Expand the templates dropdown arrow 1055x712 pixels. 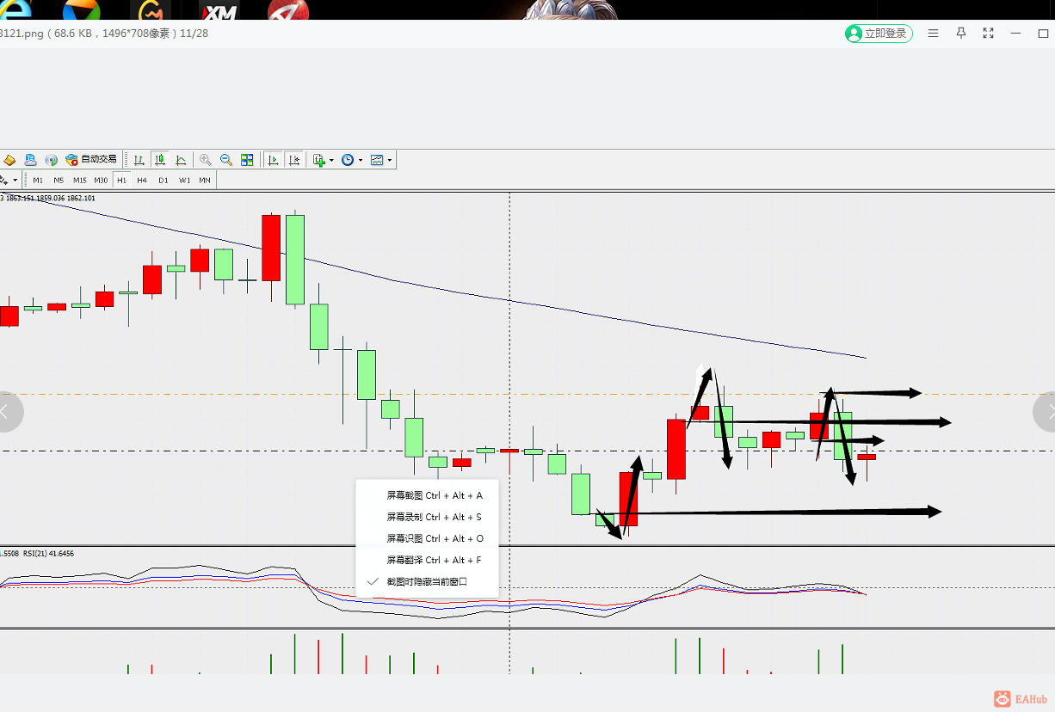390,161
